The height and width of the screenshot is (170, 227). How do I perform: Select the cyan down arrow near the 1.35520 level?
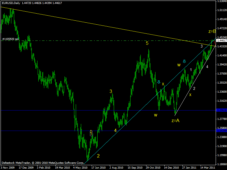tap(159, 82)
